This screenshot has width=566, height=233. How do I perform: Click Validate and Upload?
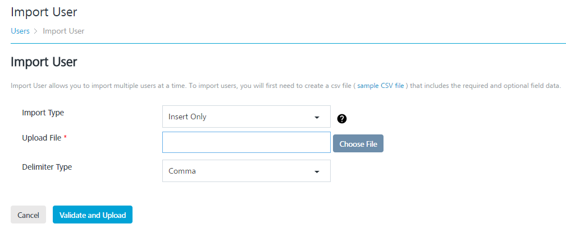tap(93, 215)
